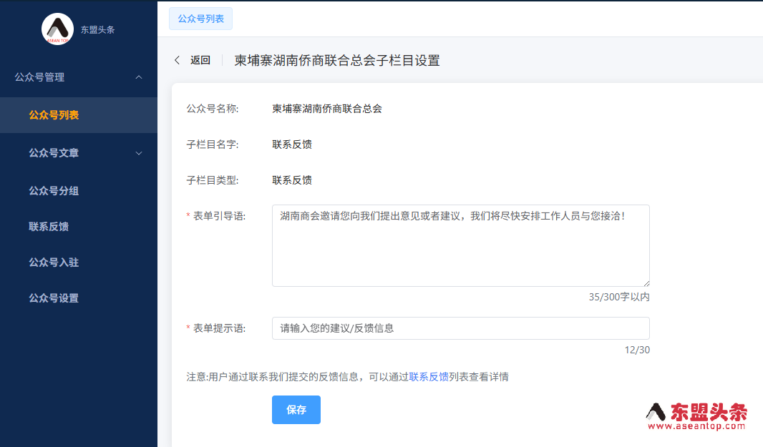
Task: Click the 表单提示语 field label
Action: click(x=220, y=328)
